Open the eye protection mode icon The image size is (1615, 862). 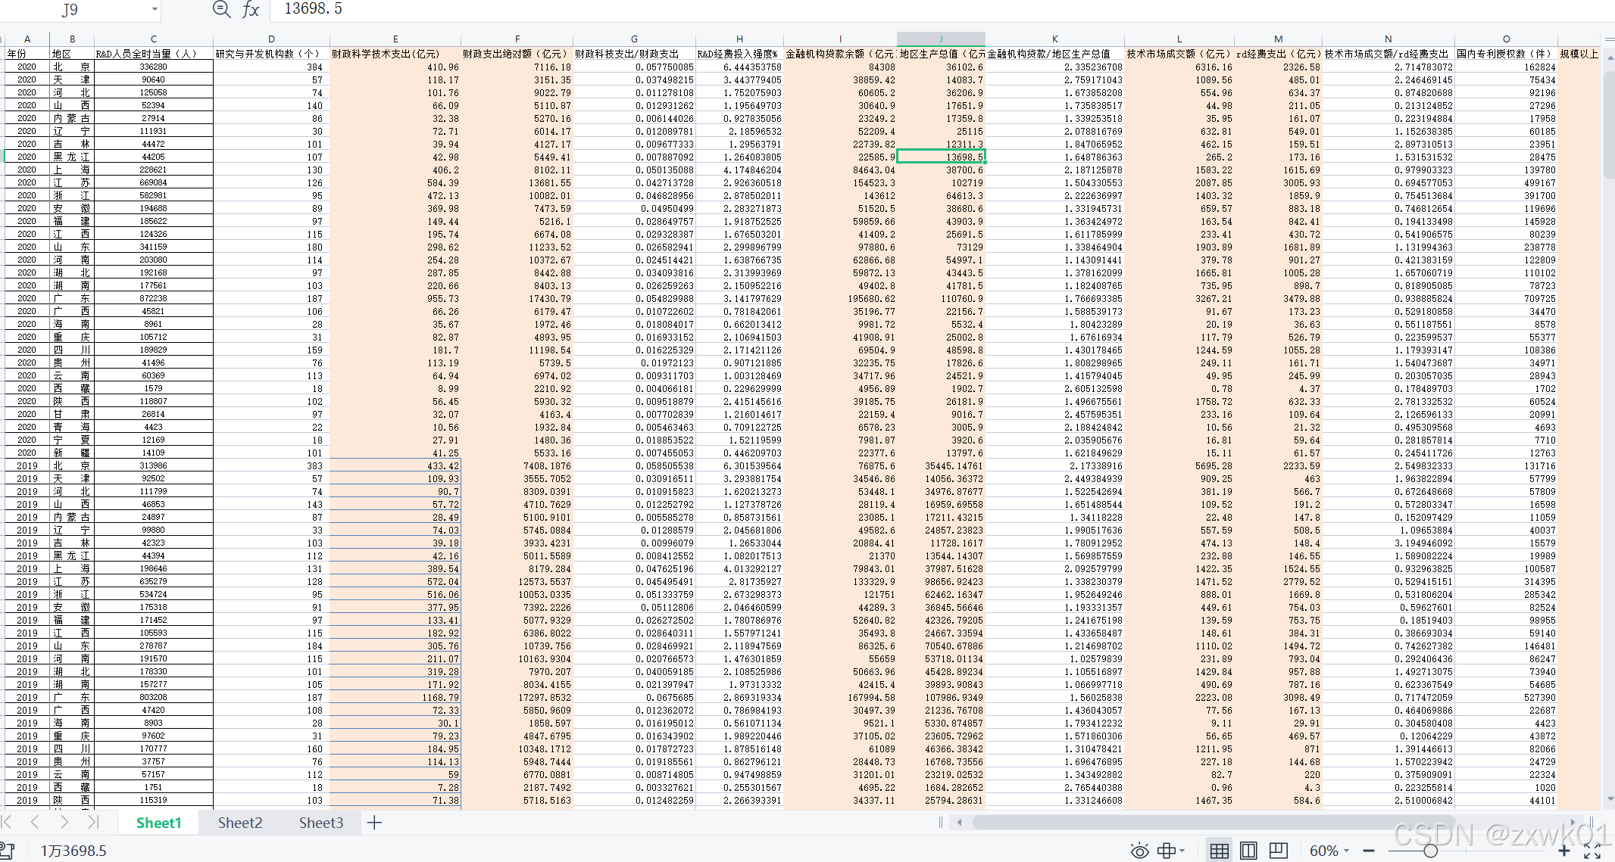[x=1139, y=851]
